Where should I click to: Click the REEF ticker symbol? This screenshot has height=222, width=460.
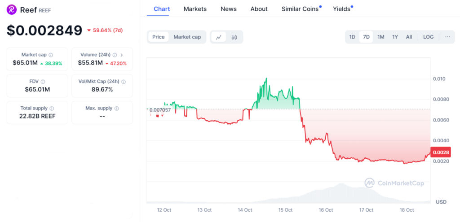[x=45, y=11]
